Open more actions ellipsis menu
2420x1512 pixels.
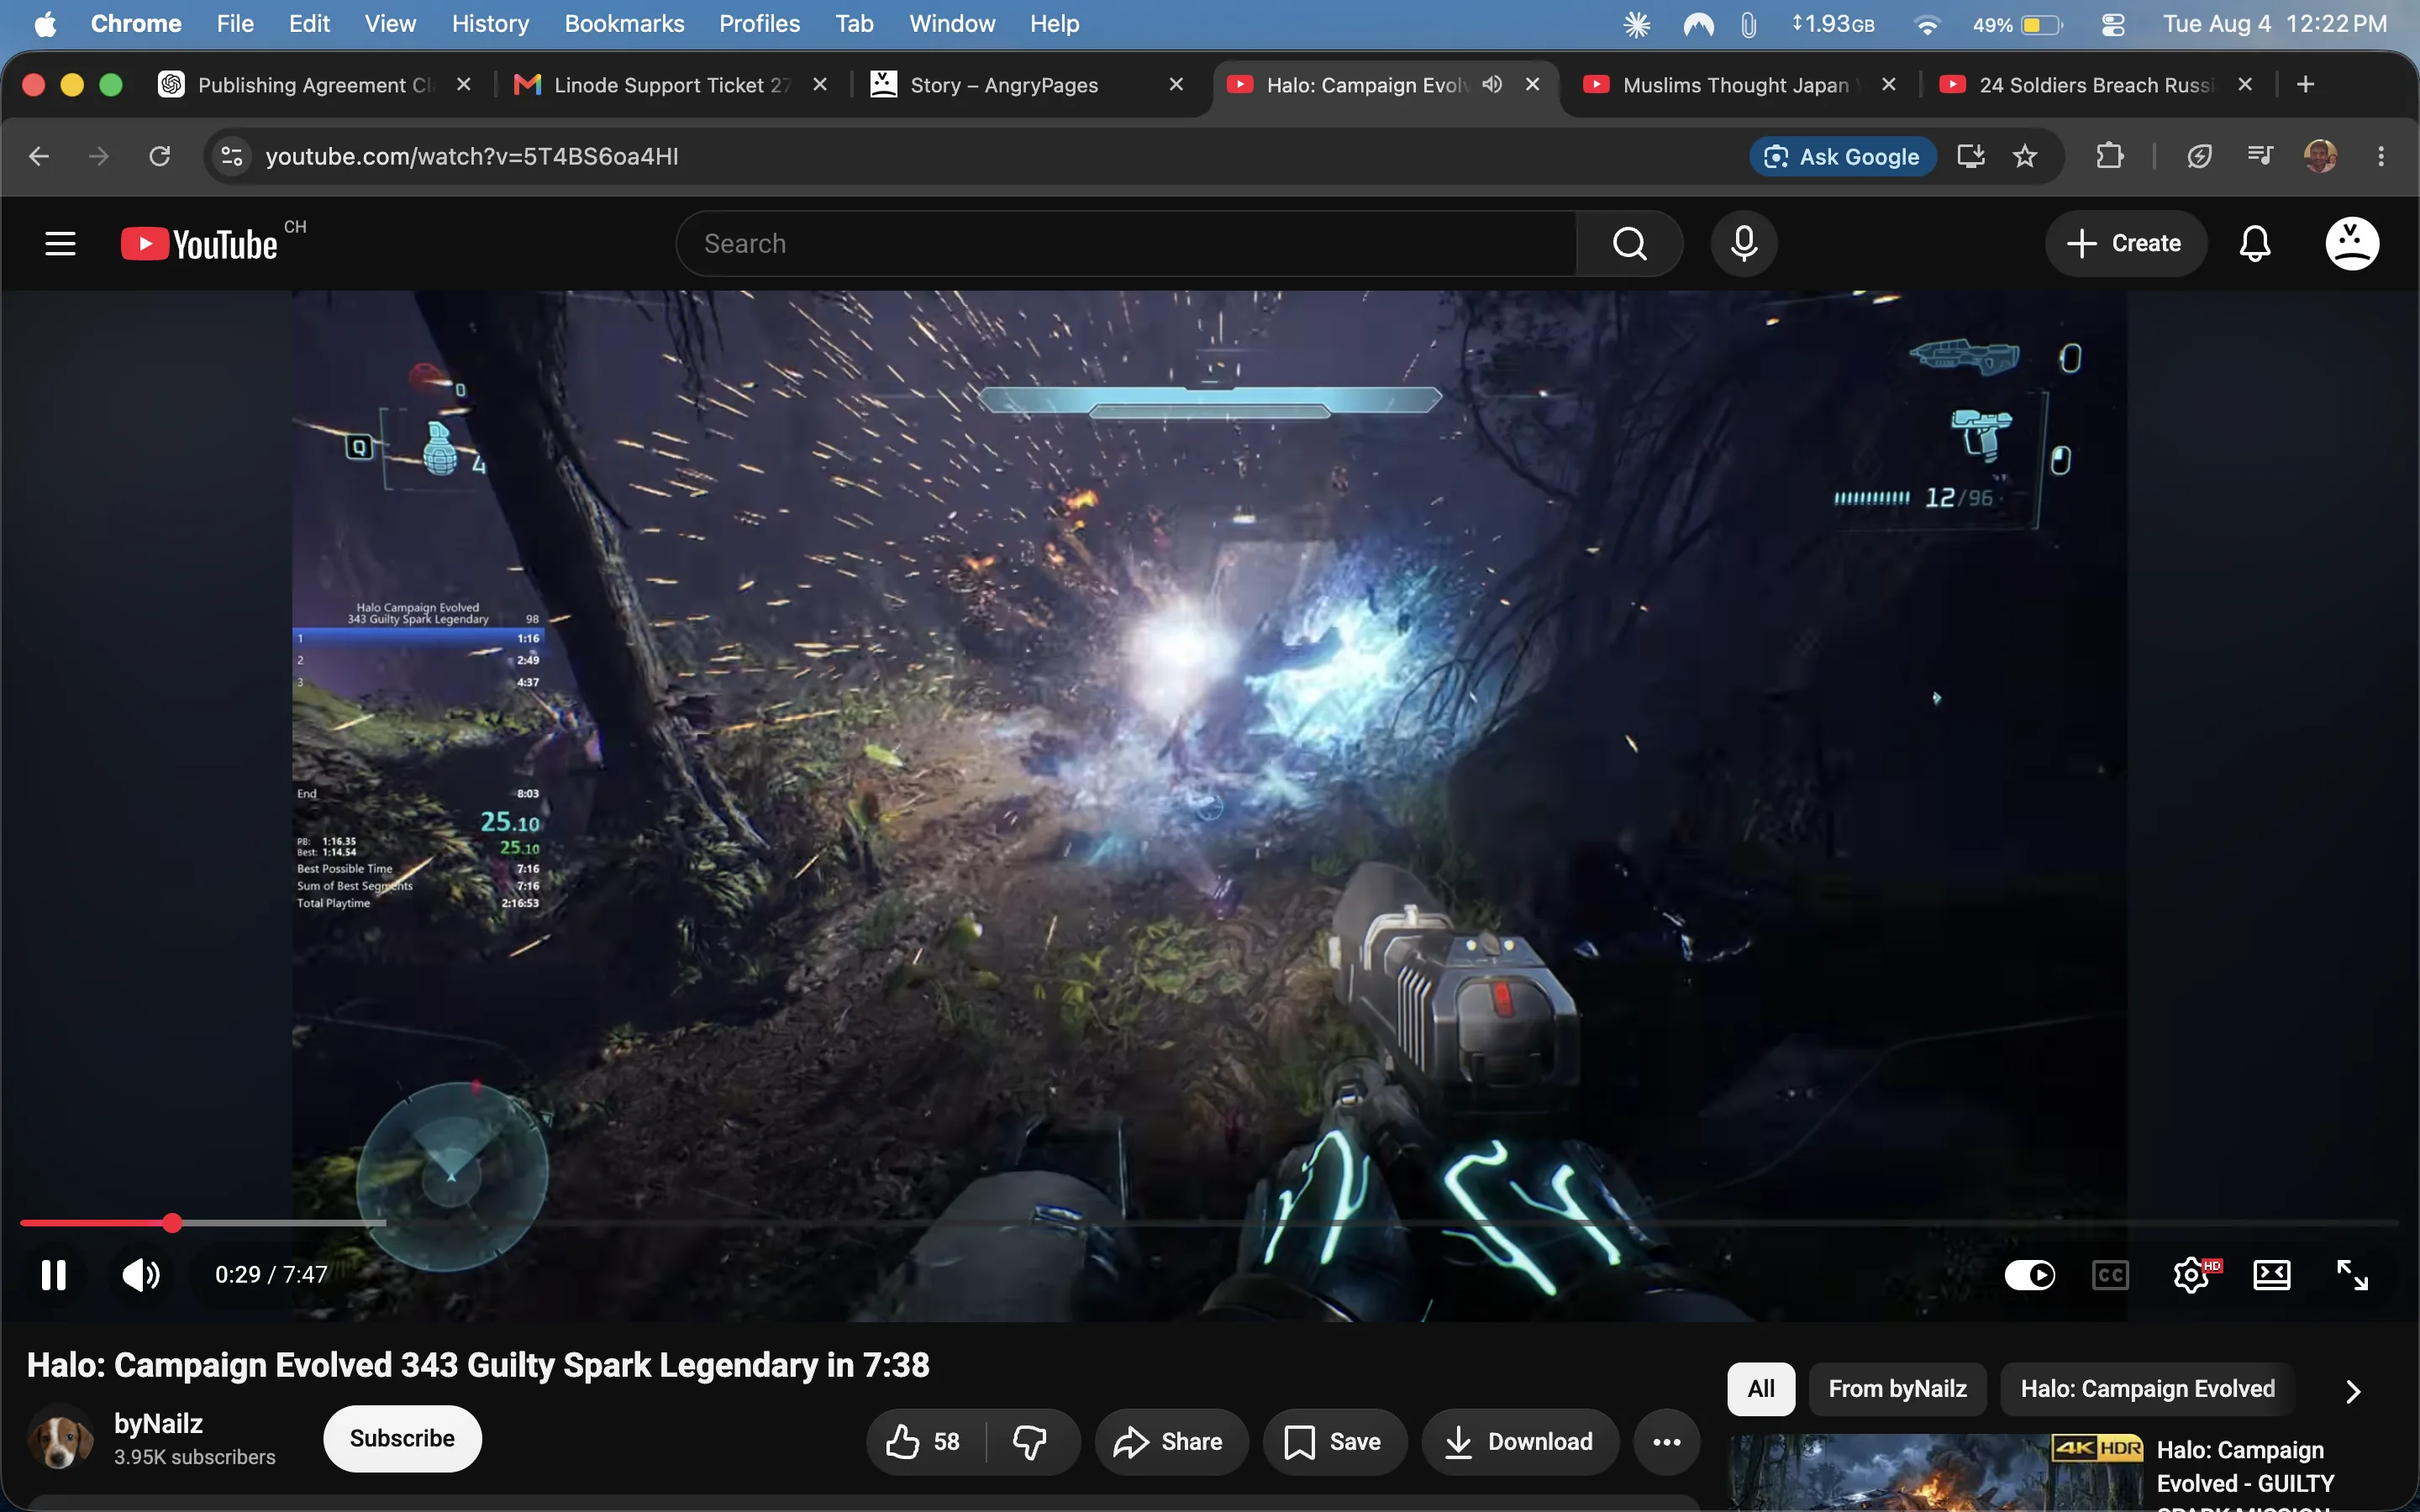click(x=1666, y=1441)
